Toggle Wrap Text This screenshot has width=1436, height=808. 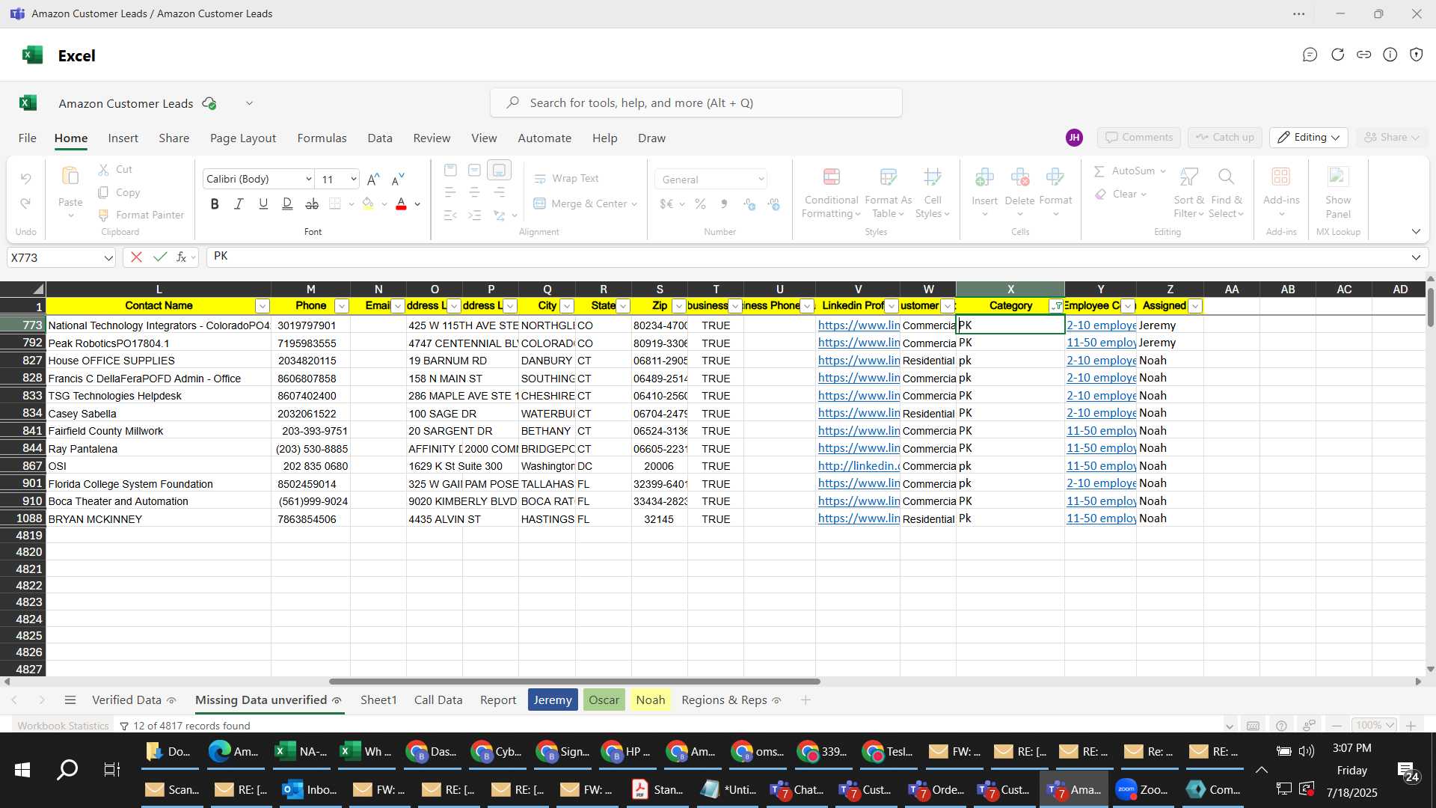click(x=567, y=178)
